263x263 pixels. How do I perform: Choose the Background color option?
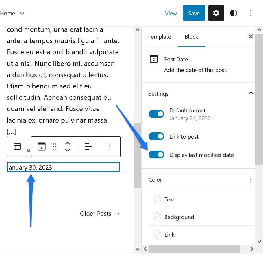tap(179, 217)
